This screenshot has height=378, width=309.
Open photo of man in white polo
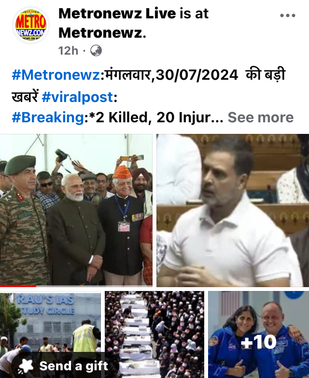[233, 210]
